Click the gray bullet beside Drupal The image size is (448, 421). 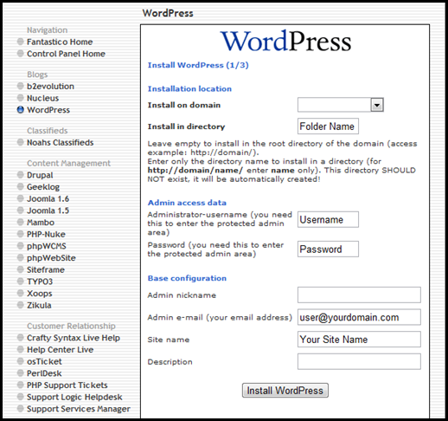pyautogui.click(x=21, y=175)
